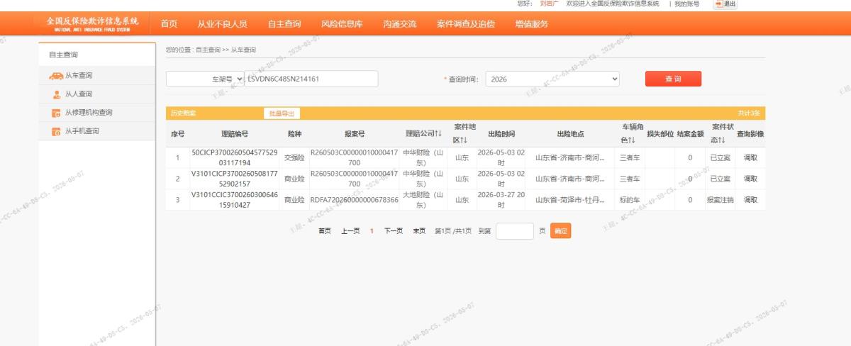
Task: Sort by 案件地区 column arrows
Action: click(x=465, y=140)
